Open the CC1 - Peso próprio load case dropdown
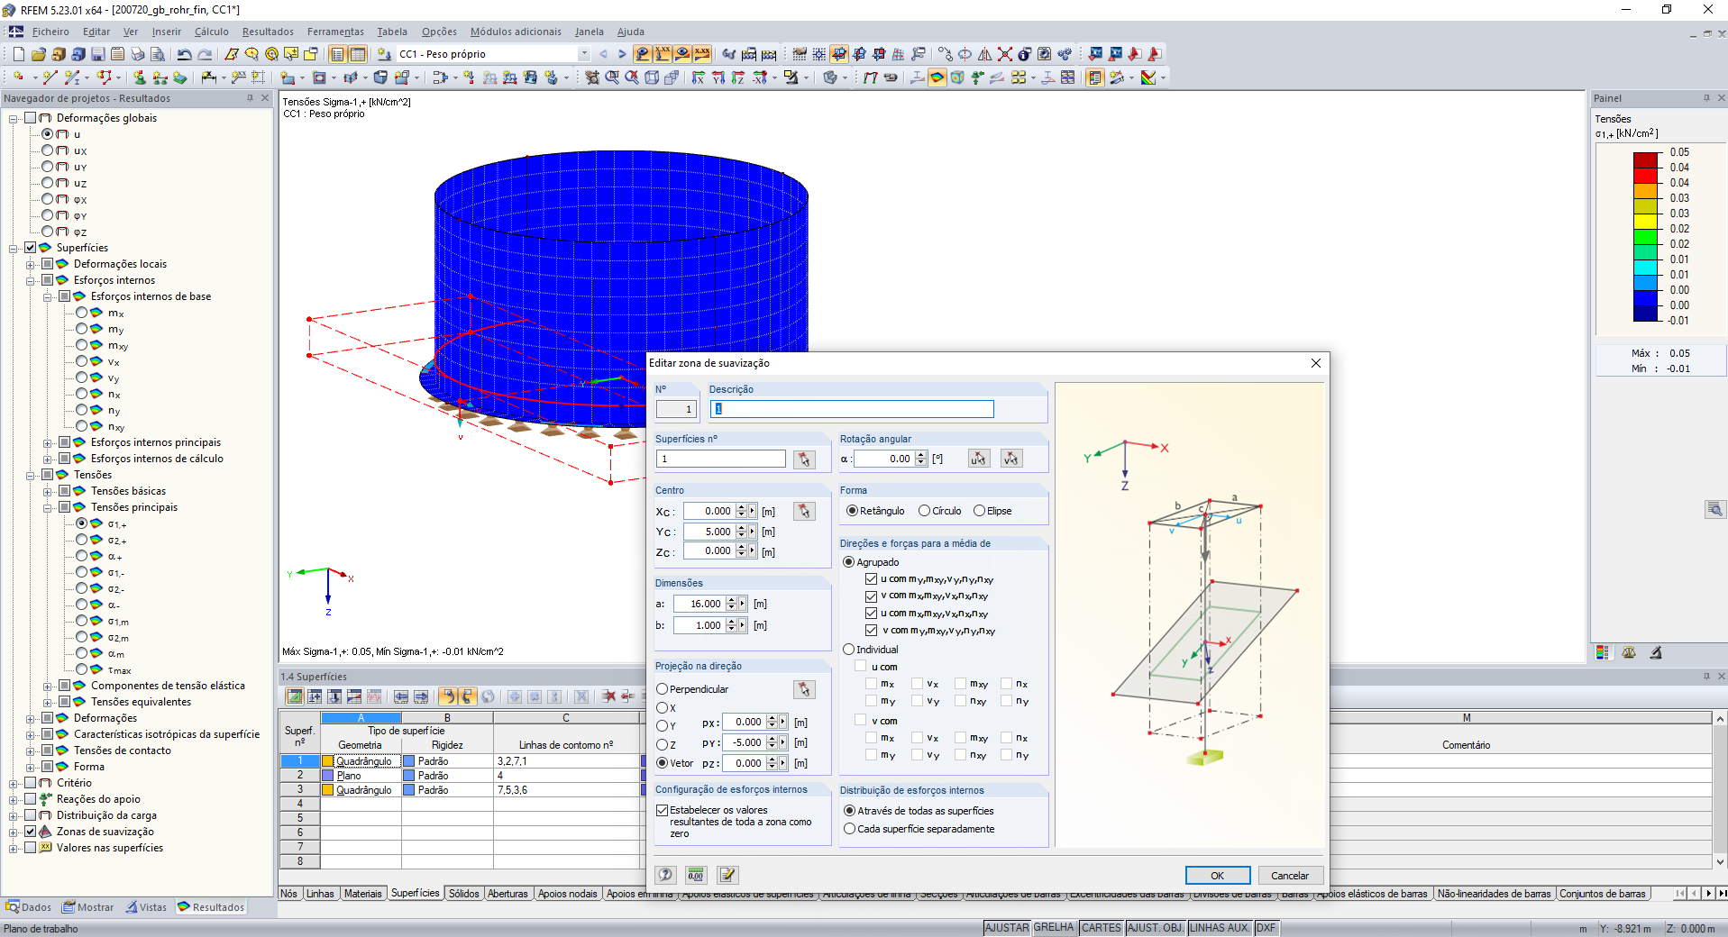 point(584,54)
